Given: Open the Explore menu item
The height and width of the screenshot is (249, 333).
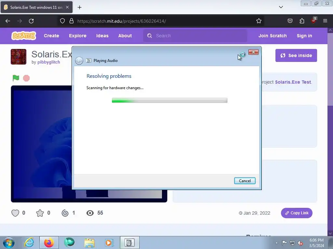Looking at the screenshot, I should tap(77, 36).
